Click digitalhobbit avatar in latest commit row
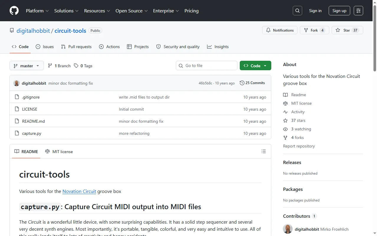 click(x=16, y=83)
